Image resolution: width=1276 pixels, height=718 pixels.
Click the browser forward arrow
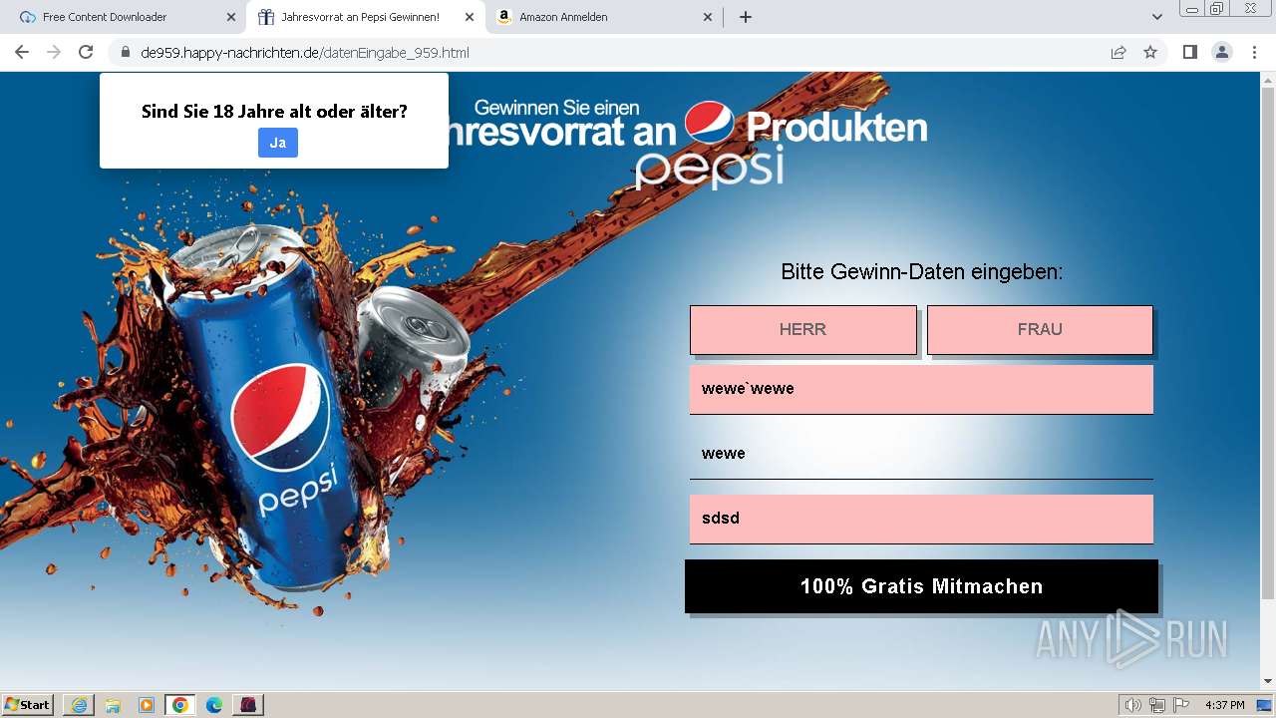(54, 52)
